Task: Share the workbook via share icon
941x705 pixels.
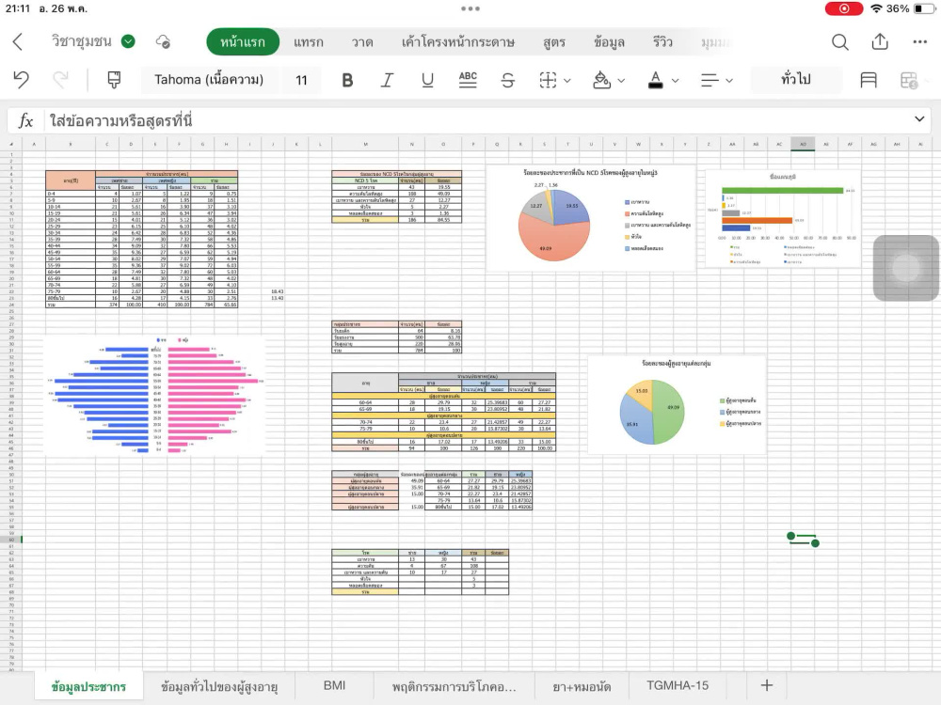Action: point(880,41)
